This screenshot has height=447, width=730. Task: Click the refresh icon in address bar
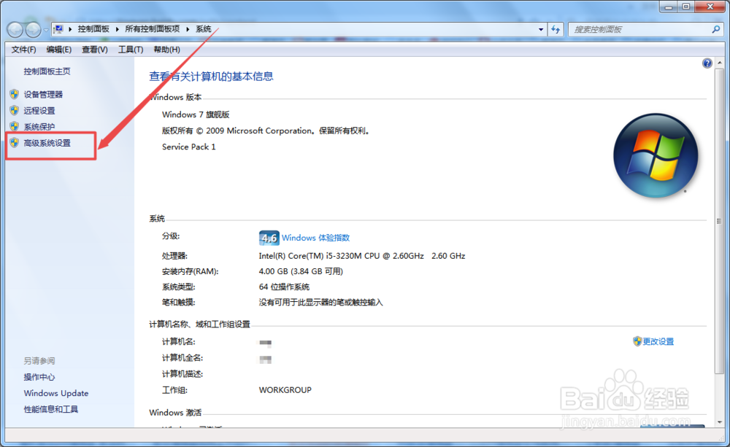coord(556,28)
